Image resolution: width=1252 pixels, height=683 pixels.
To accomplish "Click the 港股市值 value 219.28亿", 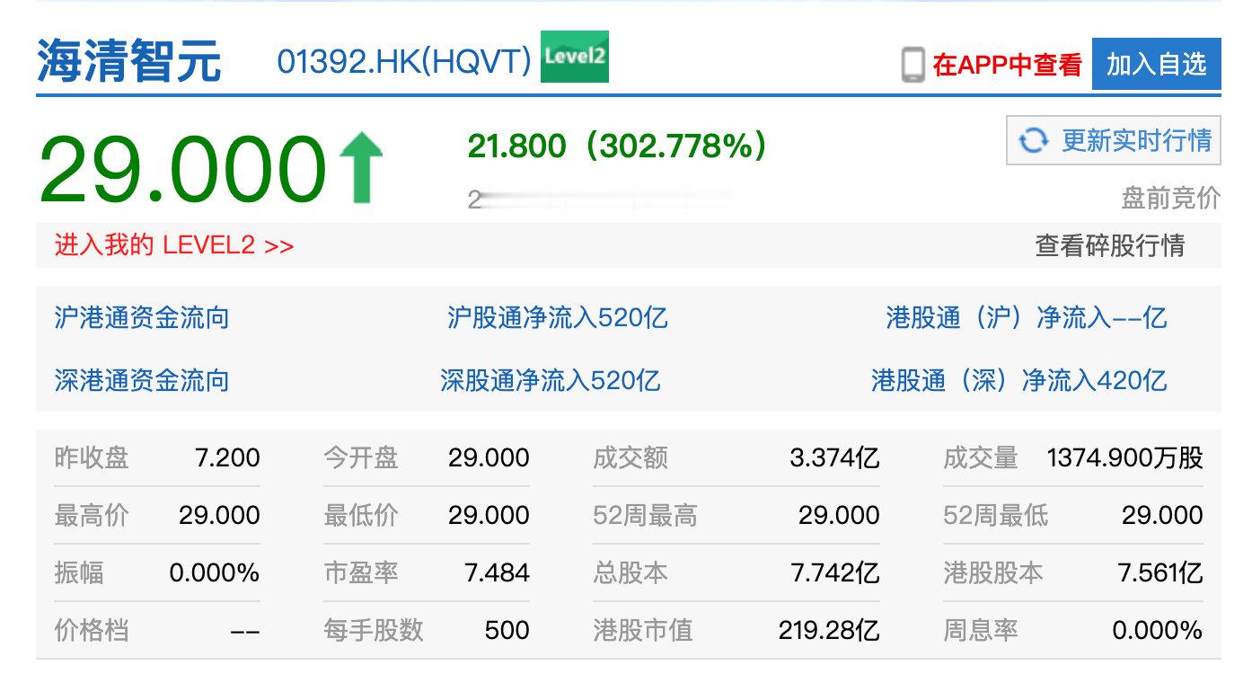I will coord(829,630).
